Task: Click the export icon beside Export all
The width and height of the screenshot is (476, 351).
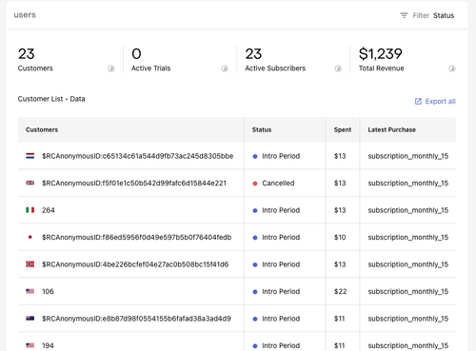Action: pos(418,101)
